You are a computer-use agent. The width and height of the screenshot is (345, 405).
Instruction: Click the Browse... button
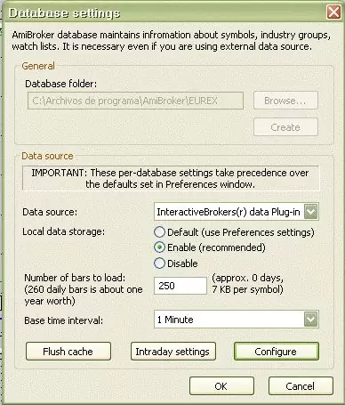pos(285,101)
